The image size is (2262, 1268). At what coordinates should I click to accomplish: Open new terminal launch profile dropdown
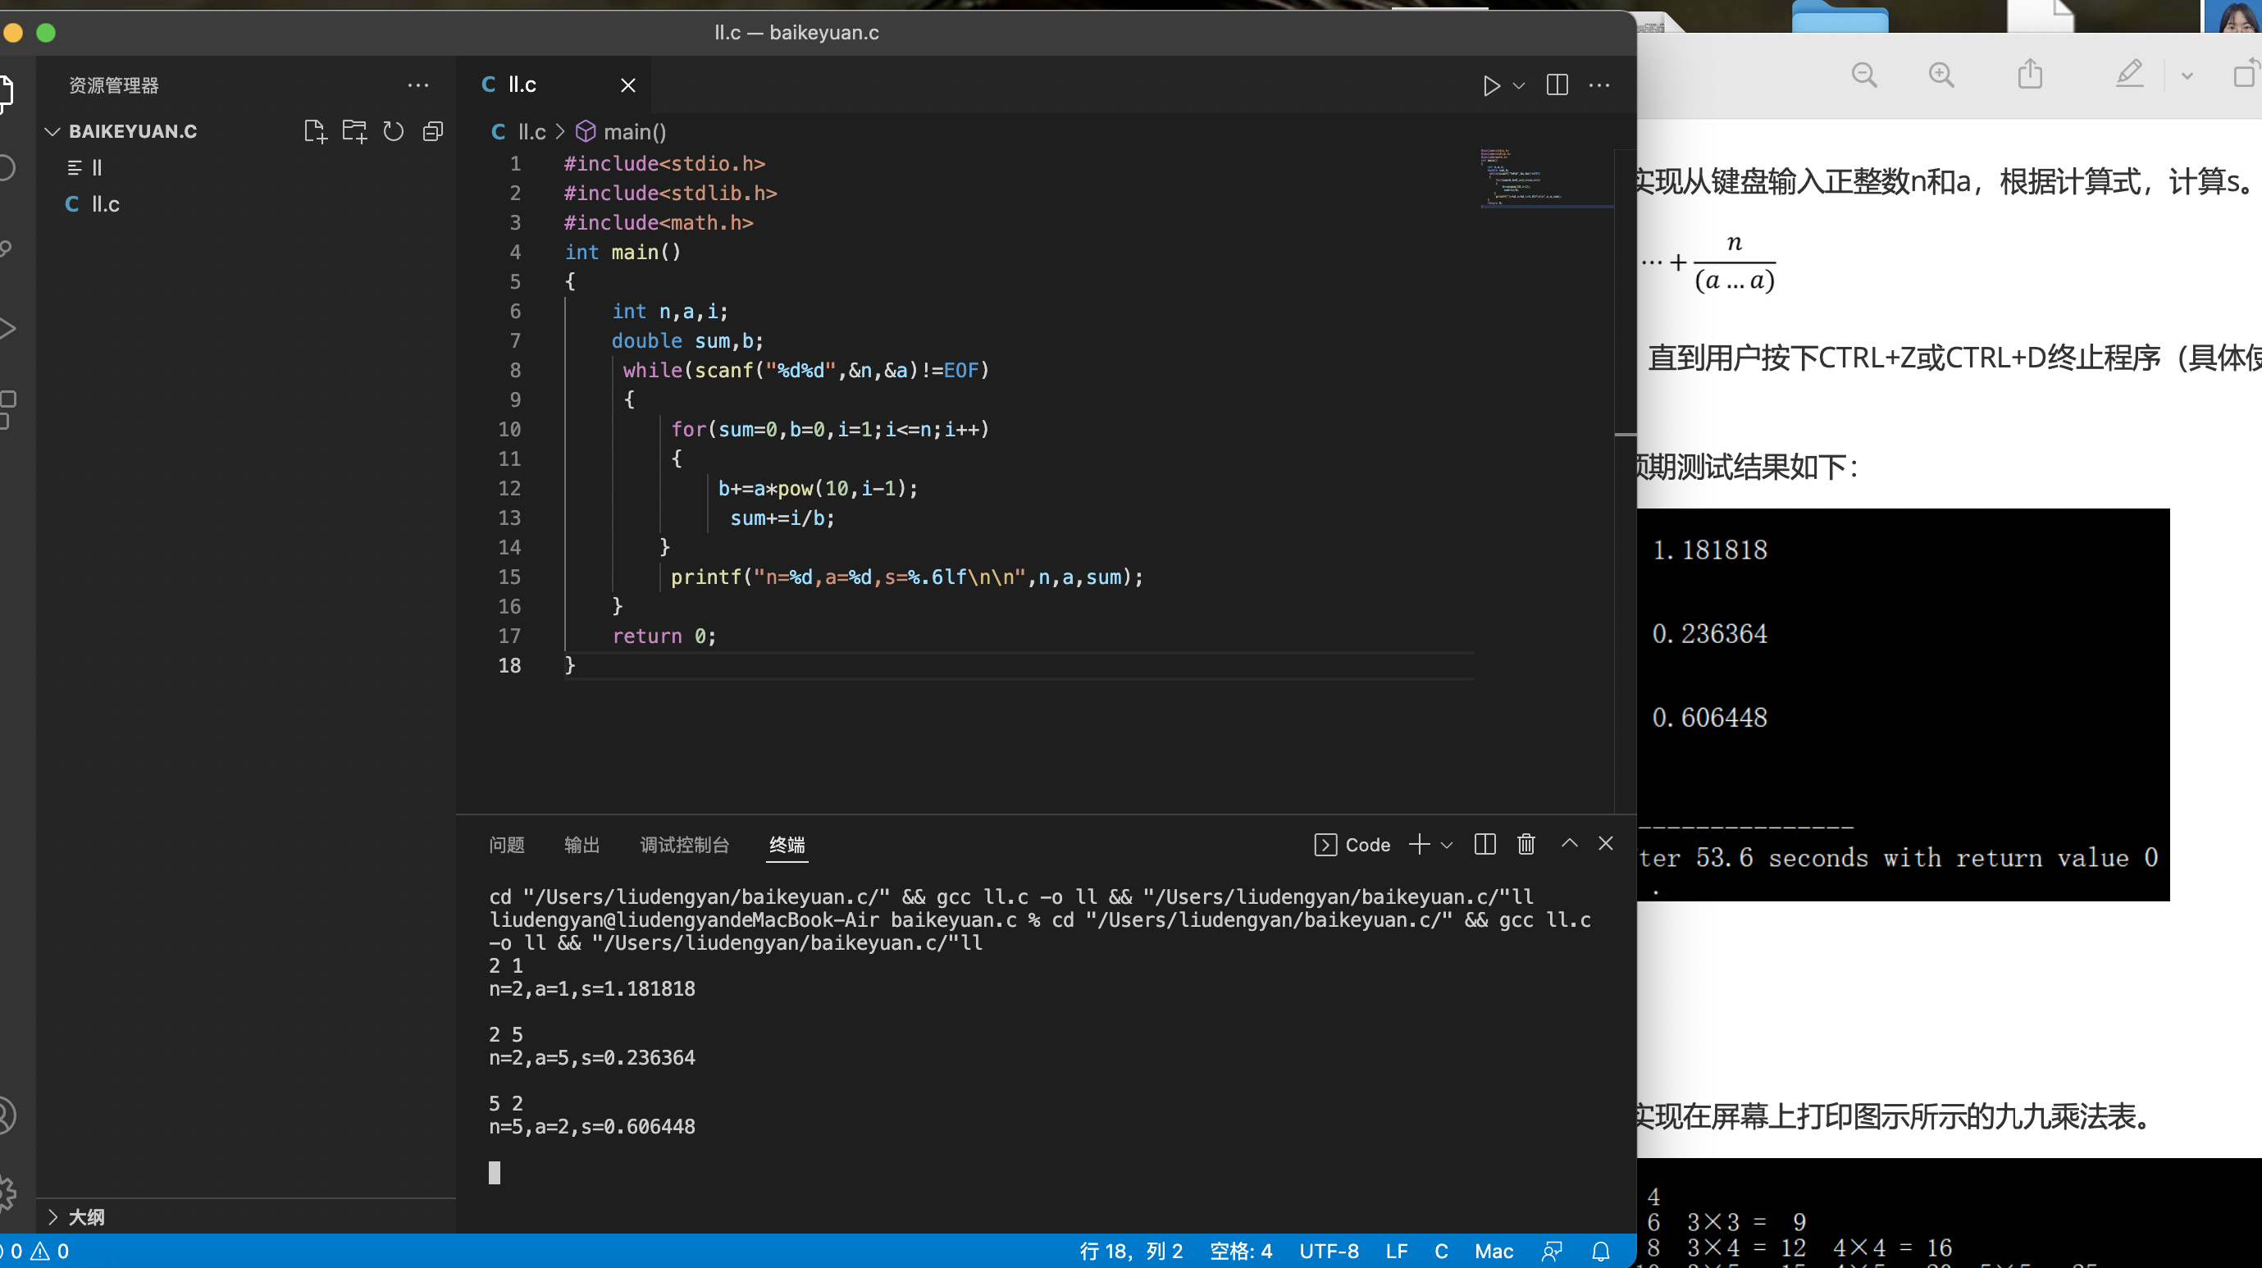click(1447, 845)
